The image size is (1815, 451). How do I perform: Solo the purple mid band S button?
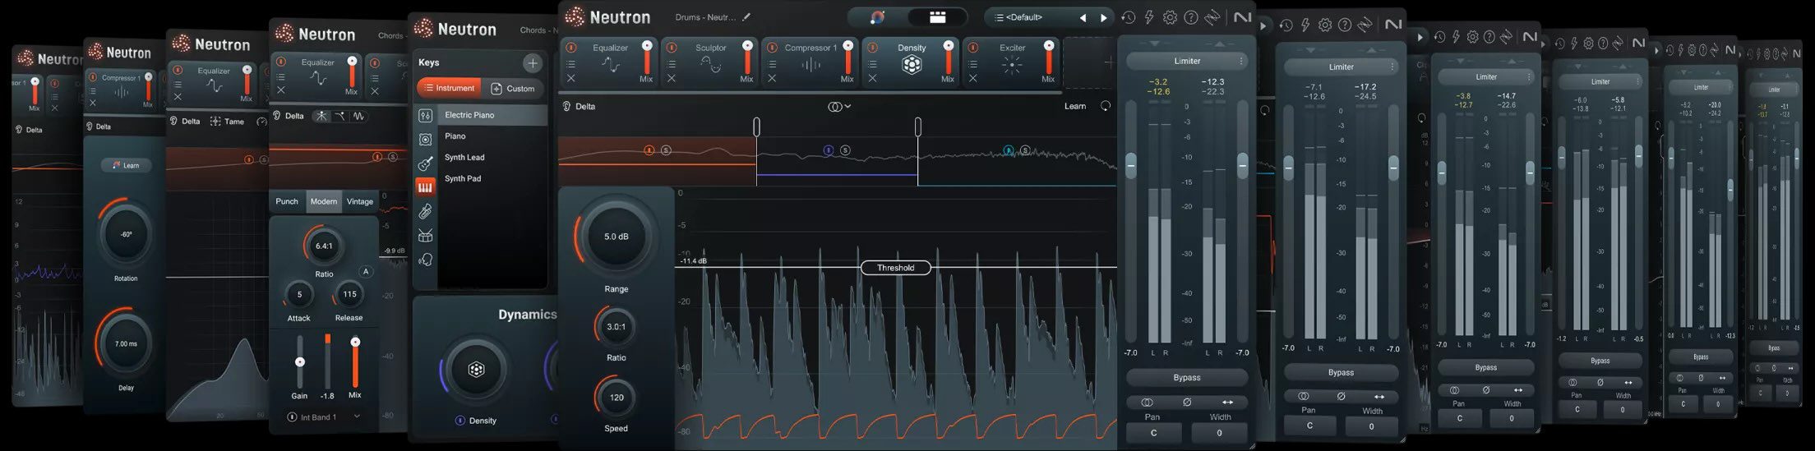coord(845,150)
